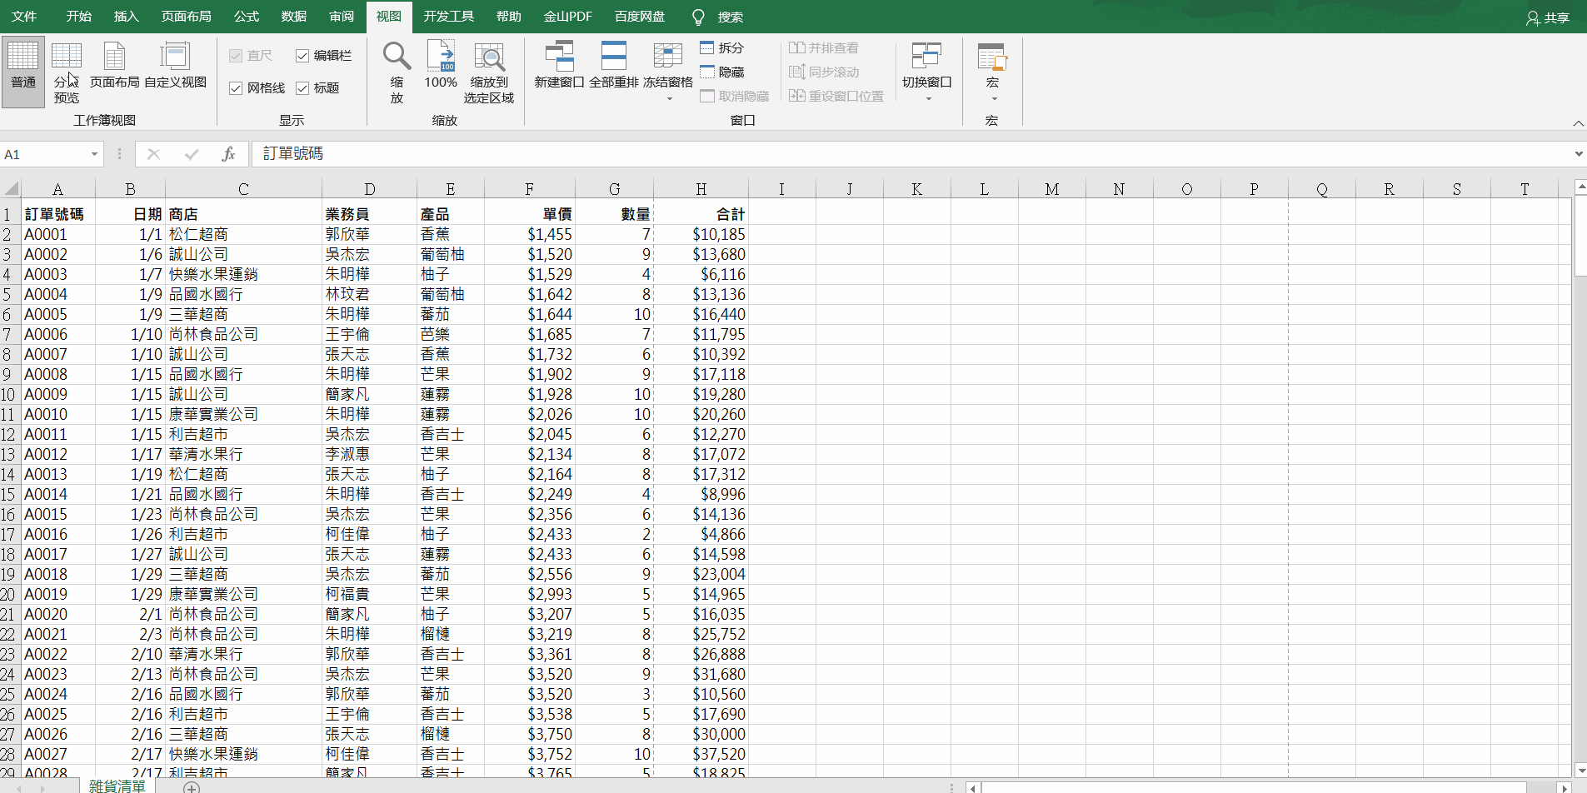Select cell containing 李淑惠
This screenshot has width=1587, height=793.
tap(369, 454)
